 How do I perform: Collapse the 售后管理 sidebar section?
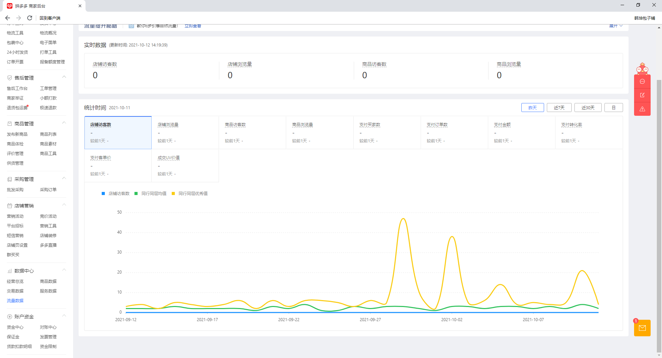pos(64,77)
